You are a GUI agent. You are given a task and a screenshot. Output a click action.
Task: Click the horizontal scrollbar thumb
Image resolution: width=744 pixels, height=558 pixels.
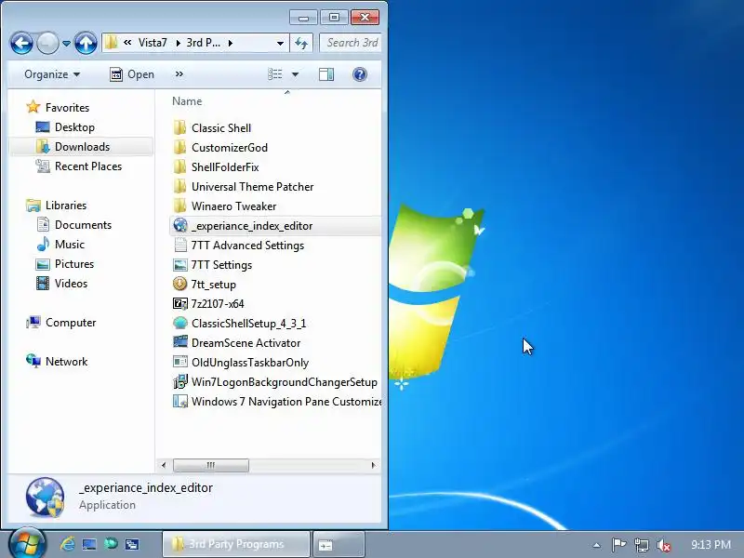211,466
